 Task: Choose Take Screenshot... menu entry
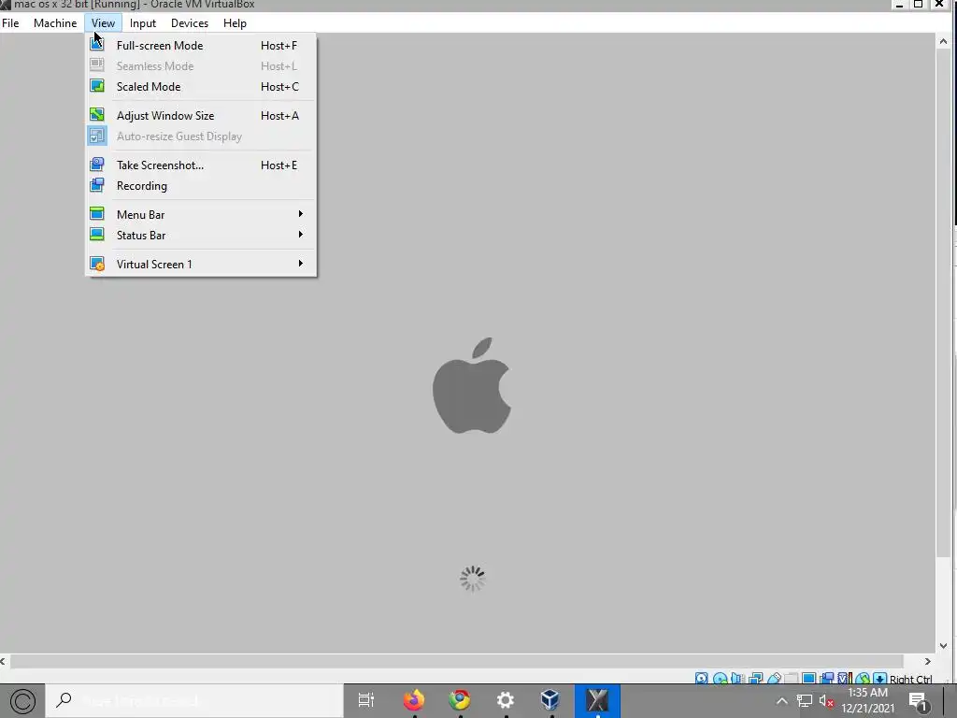201,165
